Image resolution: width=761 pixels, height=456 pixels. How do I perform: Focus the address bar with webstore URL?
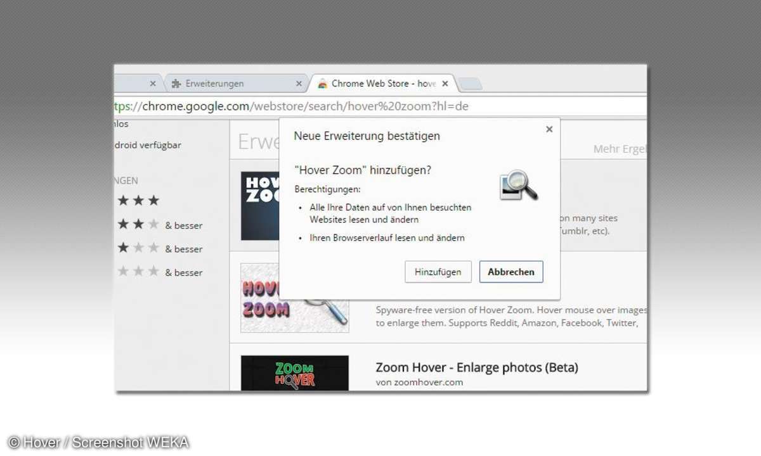click(380, 106)
